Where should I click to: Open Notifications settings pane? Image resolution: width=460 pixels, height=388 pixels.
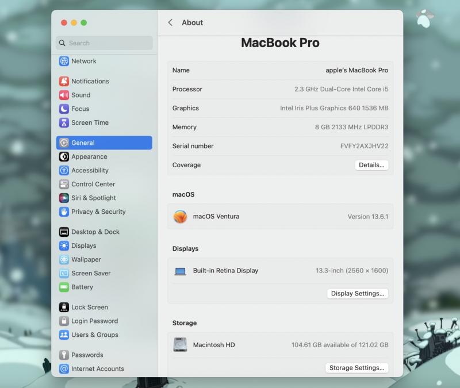(104, 81)
